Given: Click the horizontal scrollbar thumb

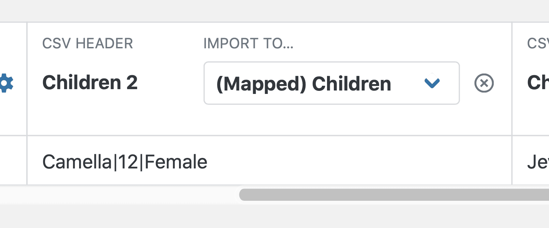Looking at the screenshot, I should (x=392, y=194).
